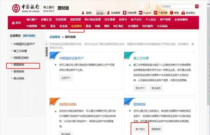Screen dimensions: 210x135
Task: Open 个性风格 personal style settings
Action: (161, 13)
